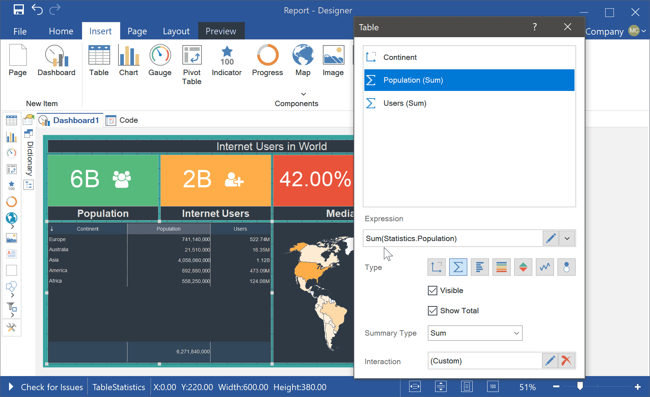650x397 pixels.
Task: Insert an Image component
Action: pyautogui.click(x=333, y=60)
